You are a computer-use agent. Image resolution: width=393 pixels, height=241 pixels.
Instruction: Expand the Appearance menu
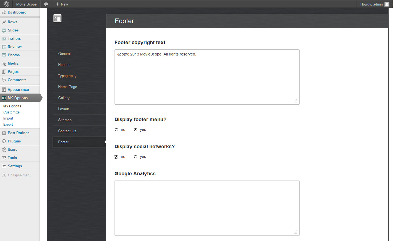(18, 90)
